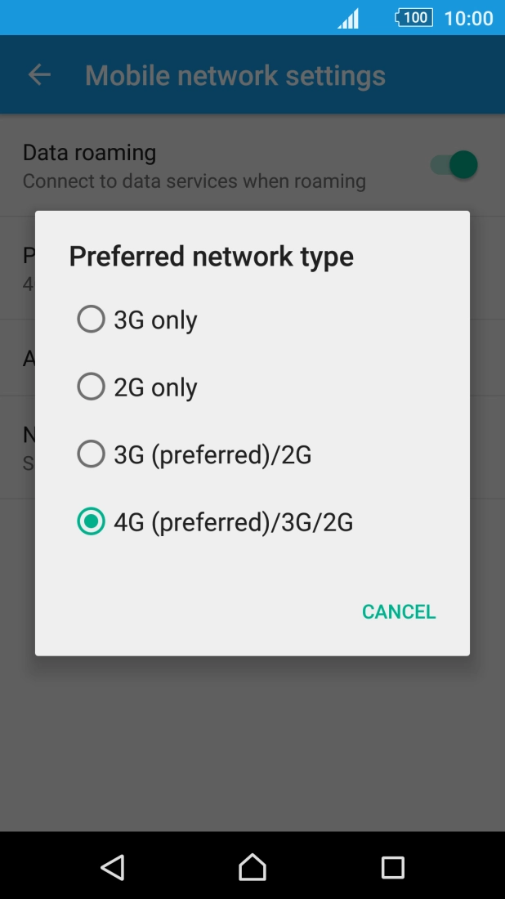505x899 pixels.
Task: Tap the clock in the status bar
Action: coord(467,18)
